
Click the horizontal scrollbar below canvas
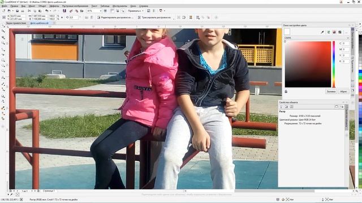coord(274,191)
